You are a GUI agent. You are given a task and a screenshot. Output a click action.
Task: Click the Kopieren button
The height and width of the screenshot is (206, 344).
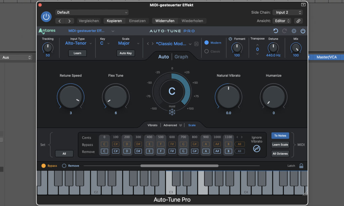(114, 21)
